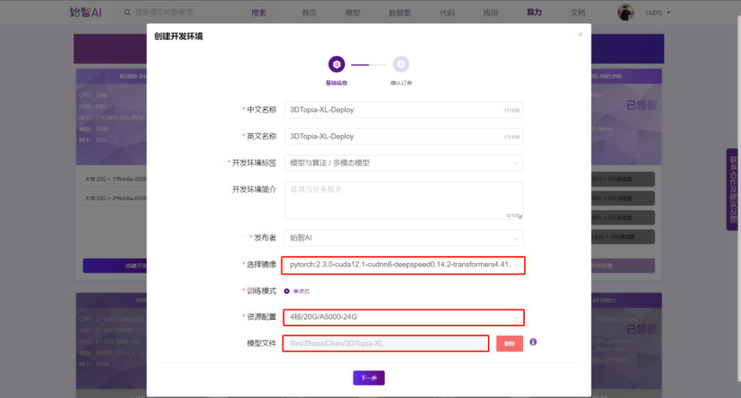The image size is (741, 398).
Task: Click the 开发环境简介 text area
Action: click(x=404, y=201)
